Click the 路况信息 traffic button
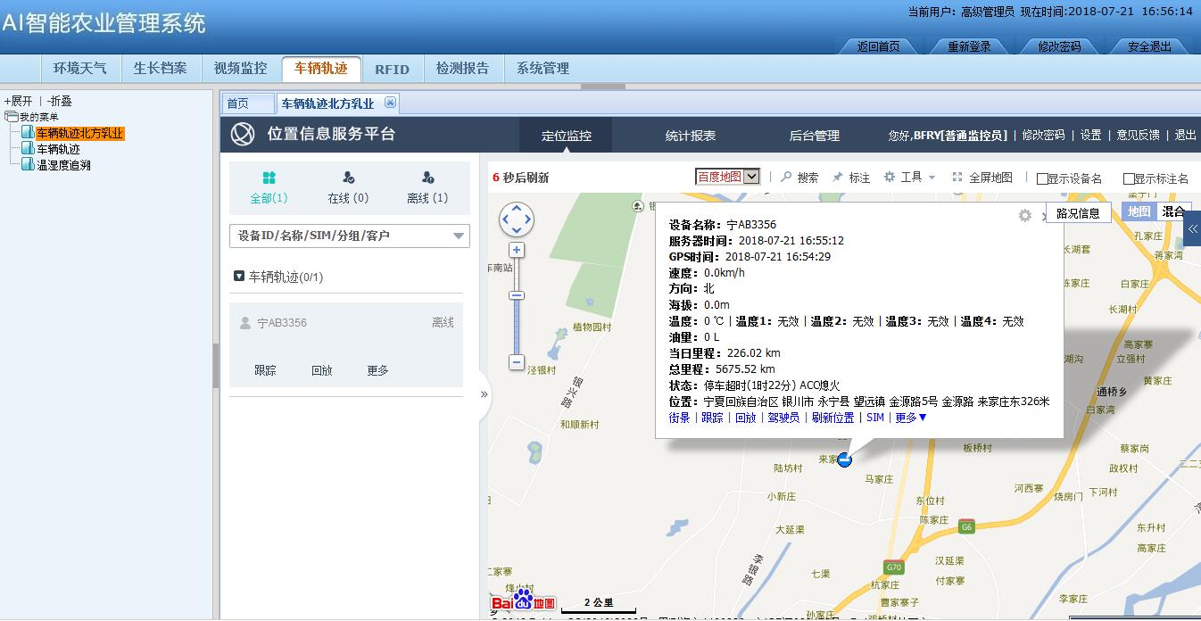This screenshot has width=1201, height=621. coord(1078,213)
